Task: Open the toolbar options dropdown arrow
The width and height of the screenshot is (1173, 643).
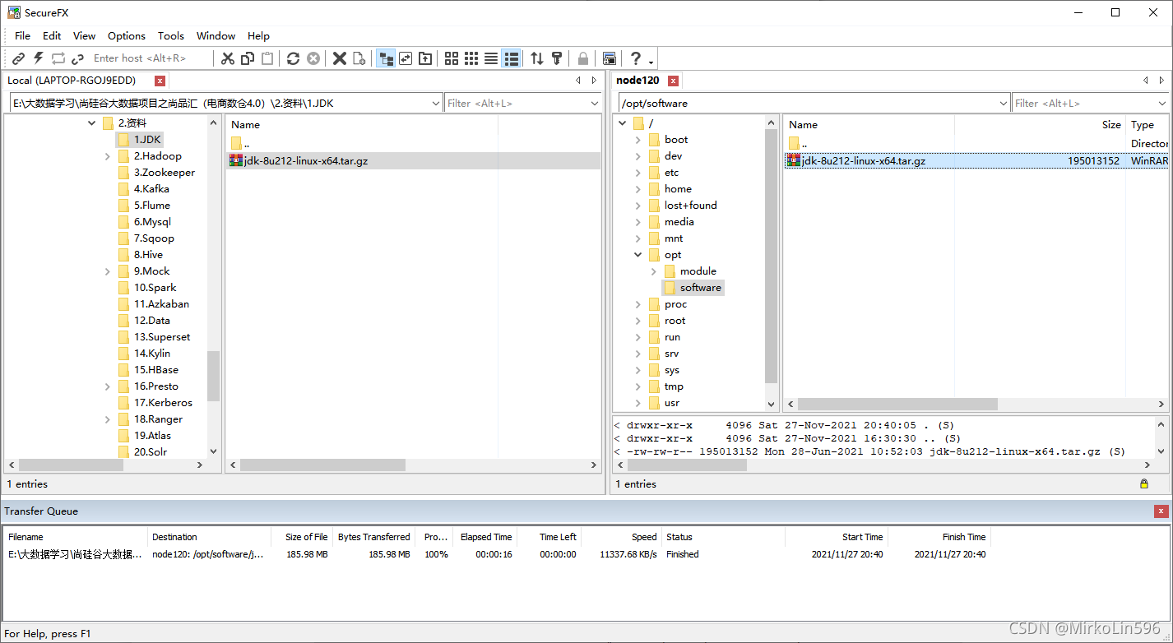Action: coord(651,62)
